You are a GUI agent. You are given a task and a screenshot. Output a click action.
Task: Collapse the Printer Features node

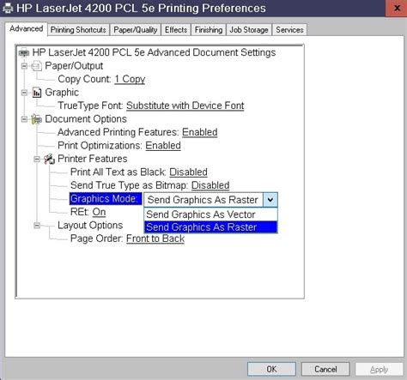(x=37, y=159)
